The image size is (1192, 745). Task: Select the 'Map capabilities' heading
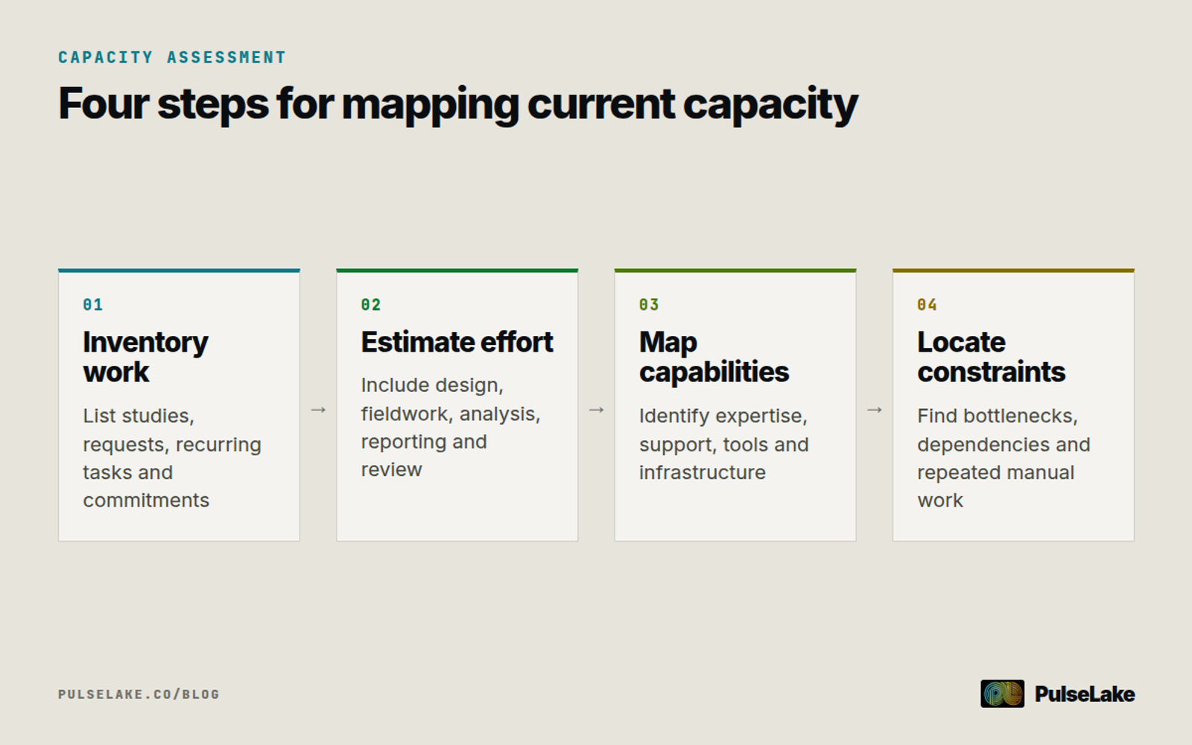(714, 357)
